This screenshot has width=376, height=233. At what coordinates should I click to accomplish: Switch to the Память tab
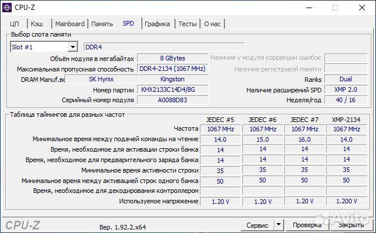tap(102, 24)
